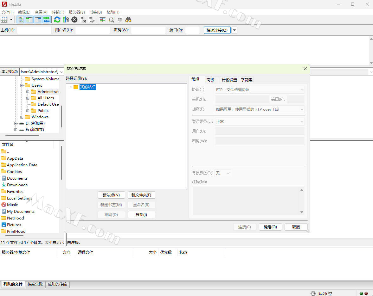The width and height of the screenshot is (373, 296).
Task: Open the 帮助(H) menu
Action: [113, 12]
